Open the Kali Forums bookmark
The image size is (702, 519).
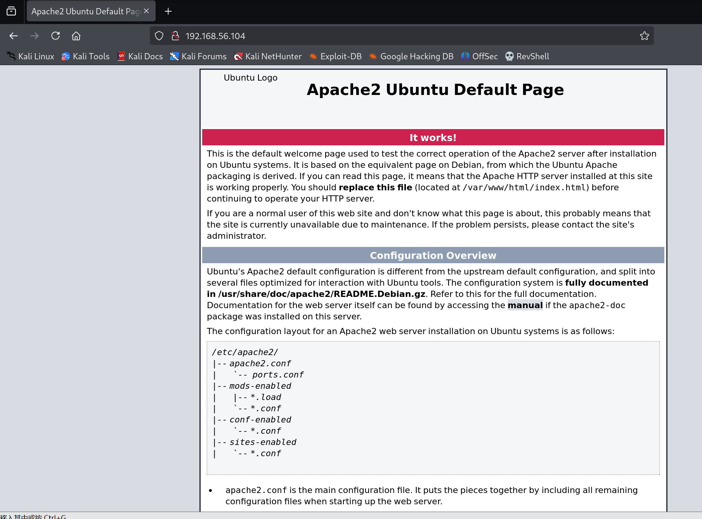198,57
